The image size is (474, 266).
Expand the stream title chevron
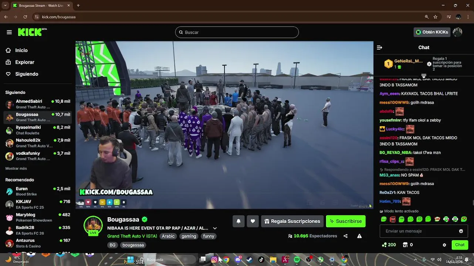tap(215, 228)
